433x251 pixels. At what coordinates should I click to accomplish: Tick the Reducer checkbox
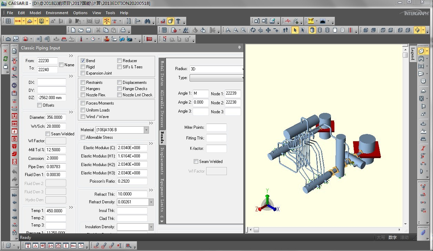(x=119, y=61)
